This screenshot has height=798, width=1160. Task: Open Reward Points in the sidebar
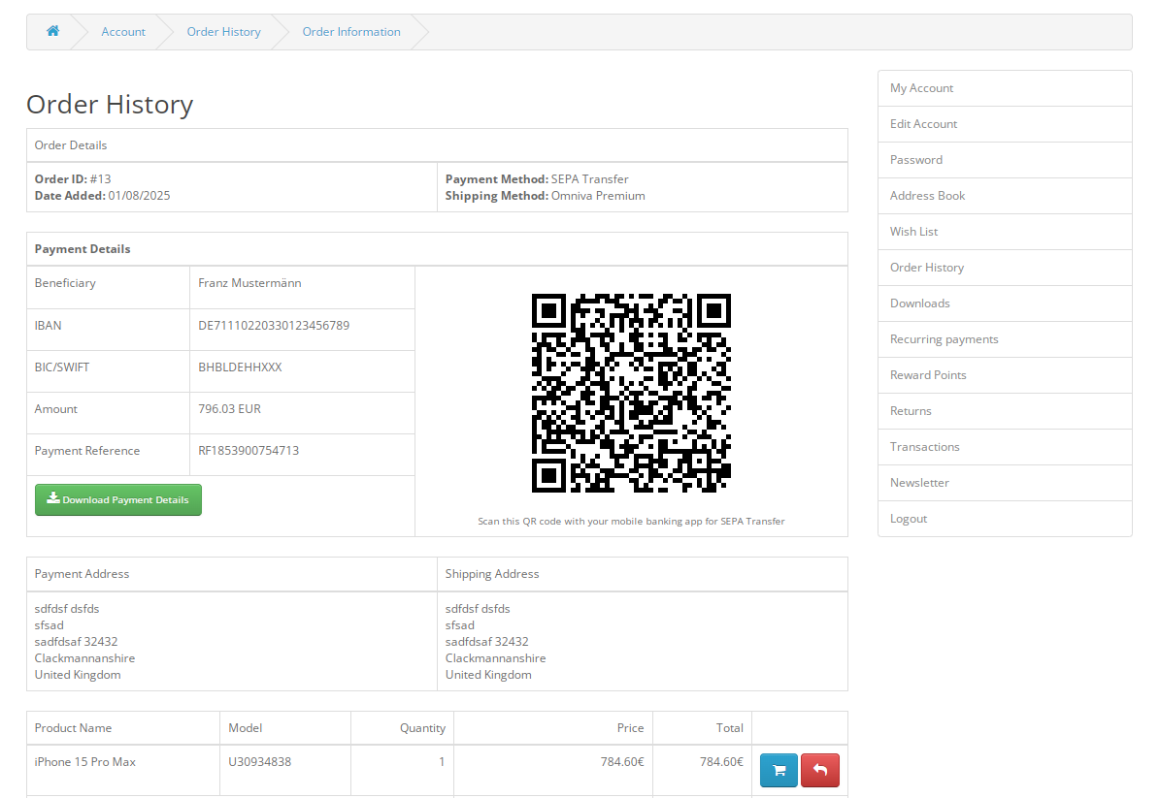click(x=1005, y=375)
